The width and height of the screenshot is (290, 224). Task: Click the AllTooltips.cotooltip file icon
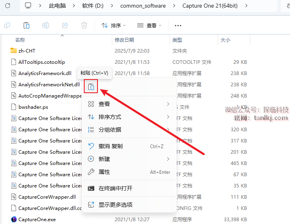tap(14, 62)
